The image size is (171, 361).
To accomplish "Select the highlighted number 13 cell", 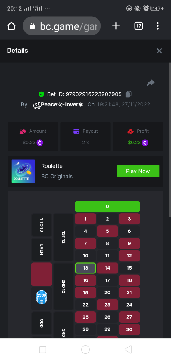I will tap(85, 268).
